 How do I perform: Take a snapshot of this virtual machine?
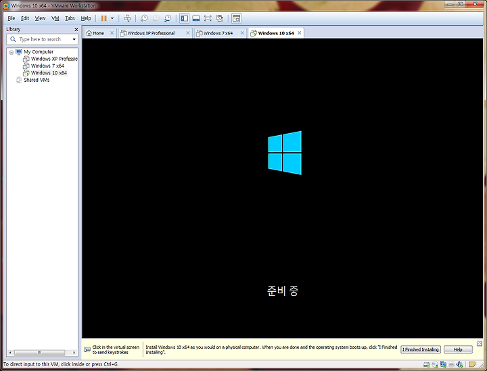click(x=144, y=18)
